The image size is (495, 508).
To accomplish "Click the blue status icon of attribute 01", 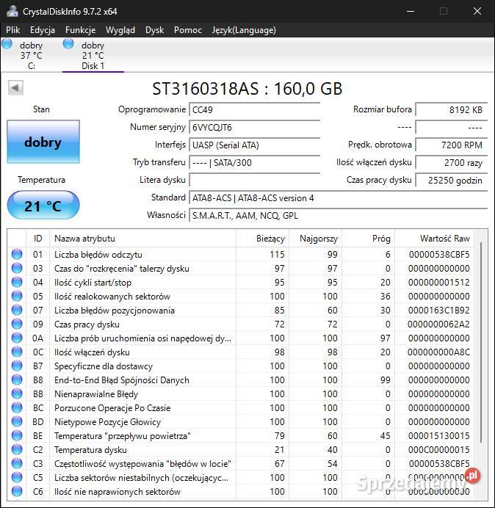I will (17, 255).
